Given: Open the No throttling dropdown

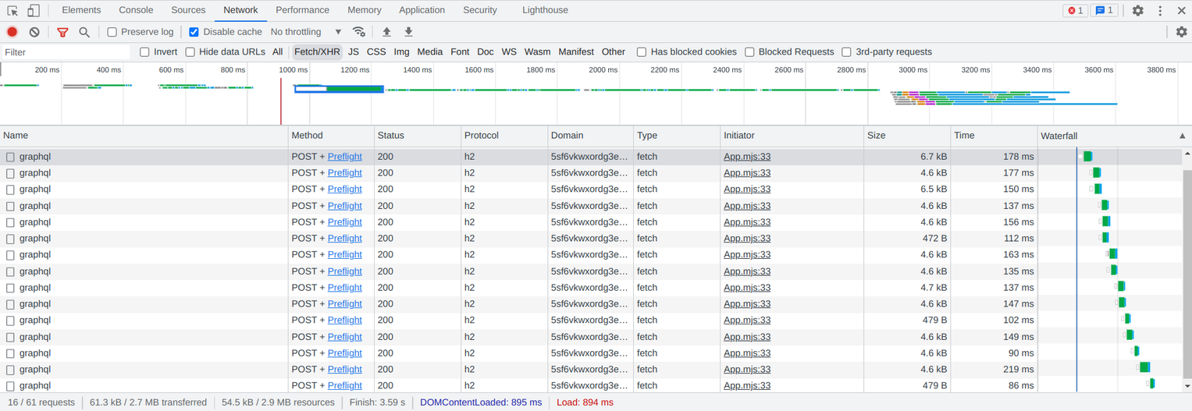Looking at the screenshot, I should [306, 32].
